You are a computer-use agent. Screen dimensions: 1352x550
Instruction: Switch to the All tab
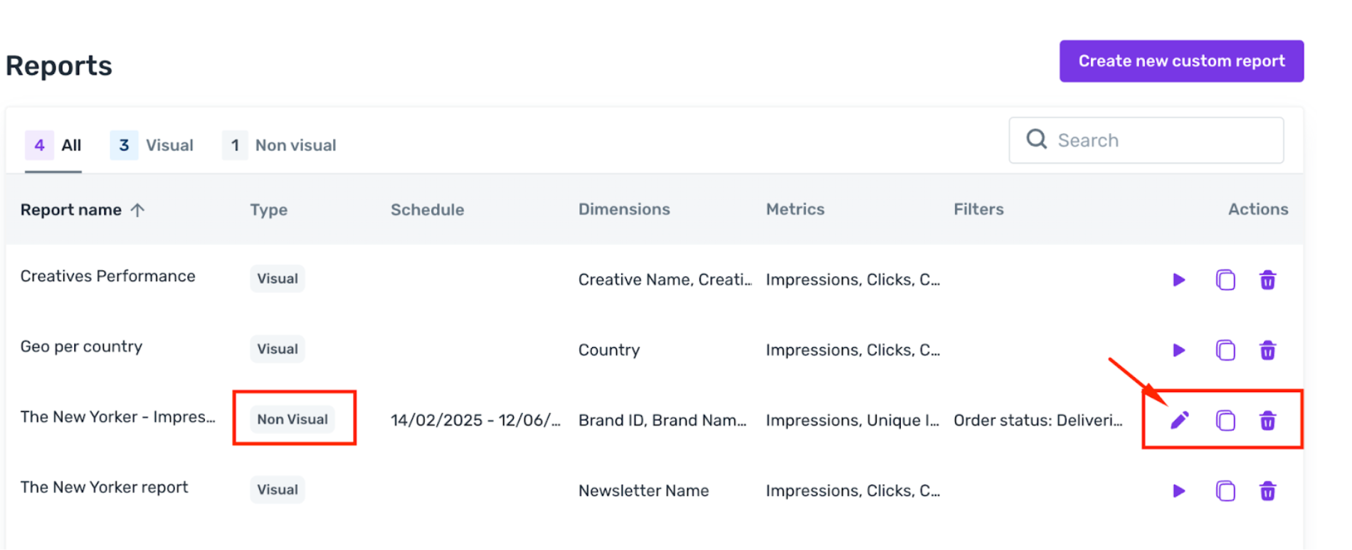53,145
